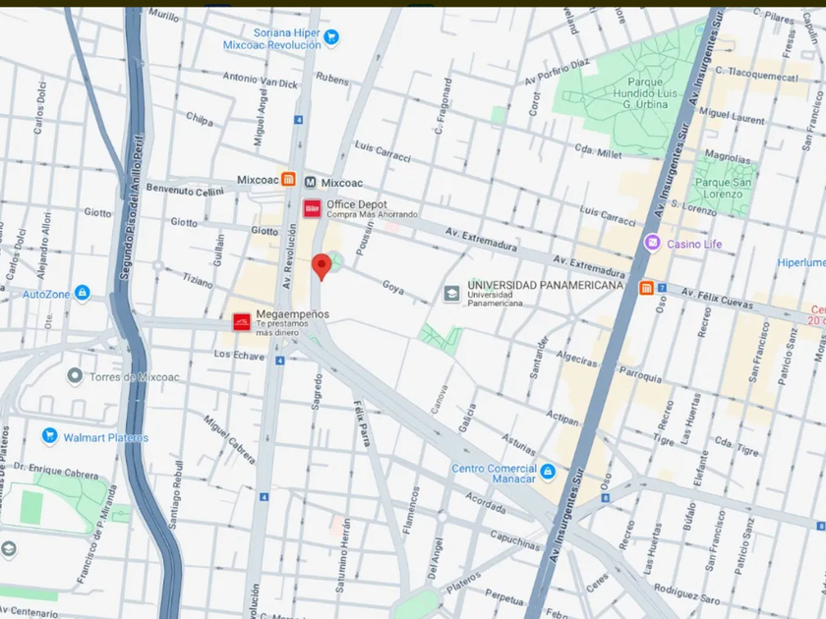
Task: Select the Miguel Cabrera street label
Action: coord(230,439)
